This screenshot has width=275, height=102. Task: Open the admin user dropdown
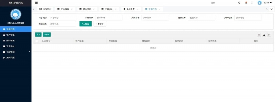pyautogui.click(x=268, y=3)
